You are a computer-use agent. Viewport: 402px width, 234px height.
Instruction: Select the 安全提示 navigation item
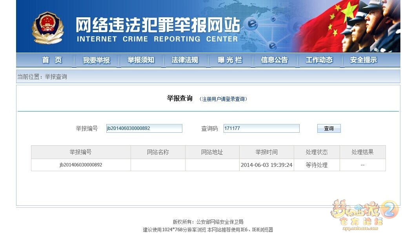[363, 60]
